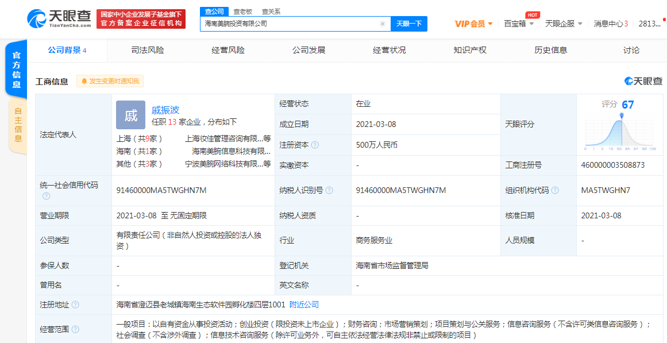Click the TianYanCha logo
This screenshot has height=343, width=667.
(x=59, y=19)
